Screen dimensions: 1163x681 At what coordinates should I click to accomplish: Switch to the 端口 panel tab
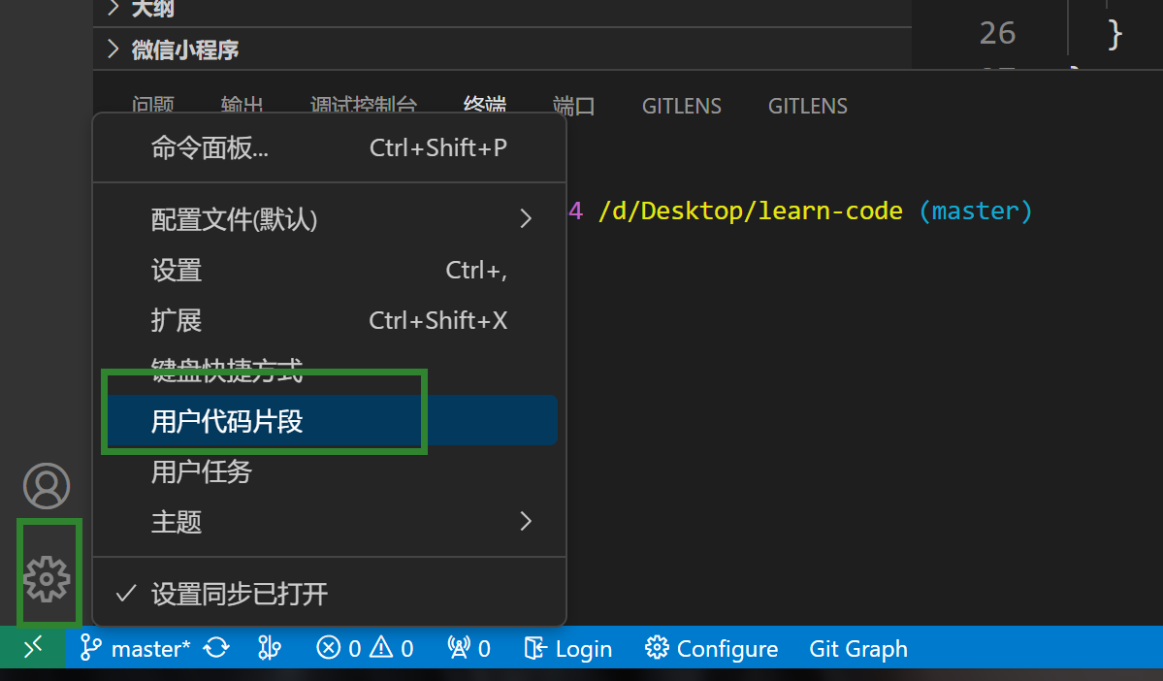tap(573, 106)
